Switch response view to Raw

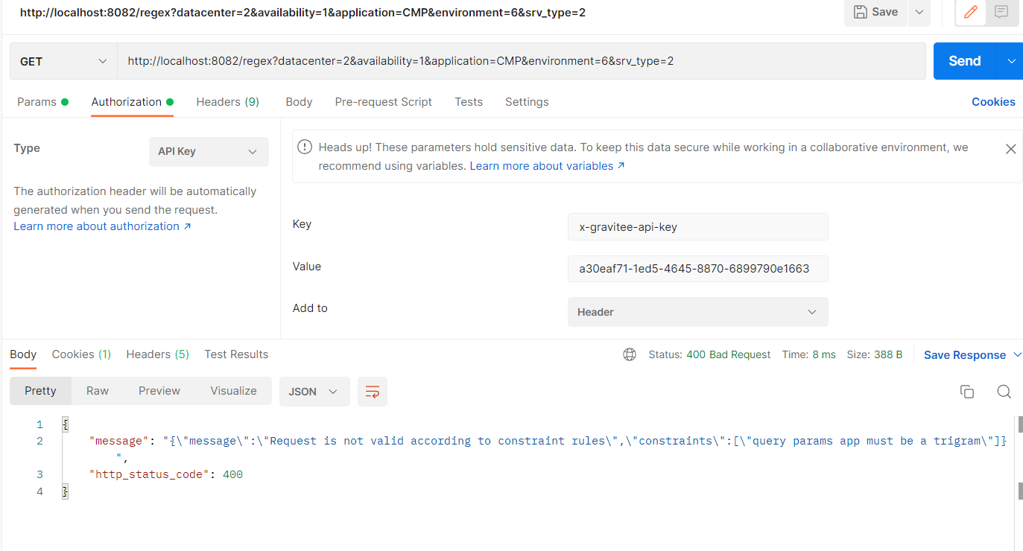click(97, 390)
